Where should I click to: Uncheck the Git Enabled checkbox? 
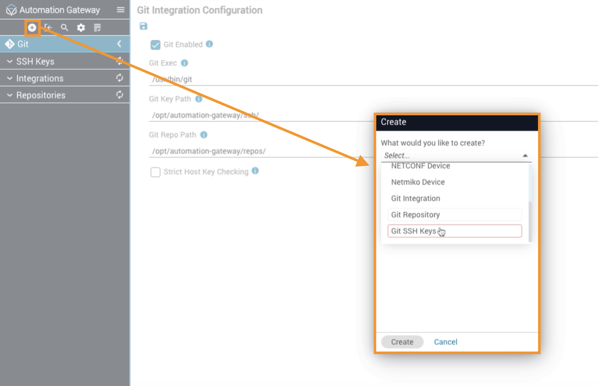[x=155, y=45]
